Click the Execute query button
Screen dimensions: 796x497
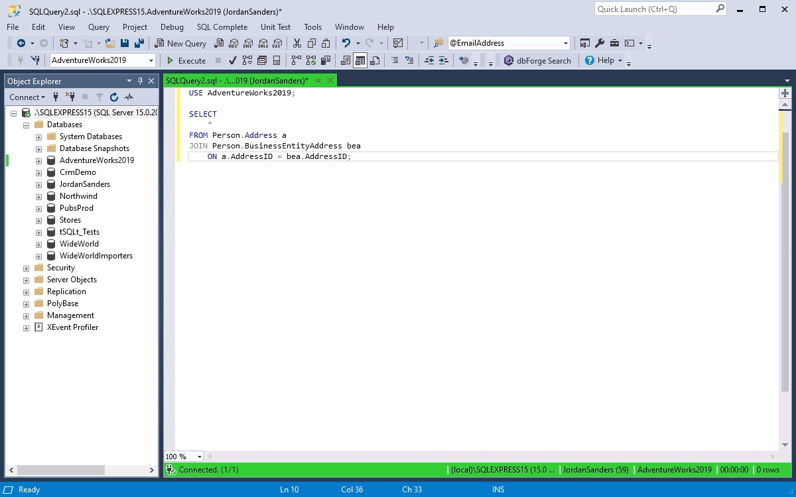point(186,60)
